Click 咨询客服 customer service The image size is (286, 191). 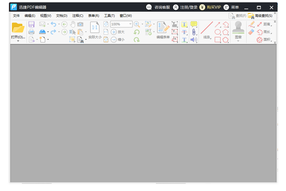click(x=158, y=7)
